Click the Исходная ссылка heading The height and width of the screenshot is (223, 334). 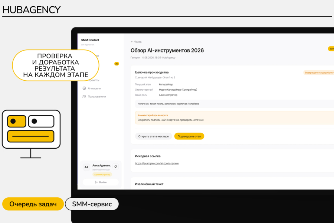click(x=148, y=156)
